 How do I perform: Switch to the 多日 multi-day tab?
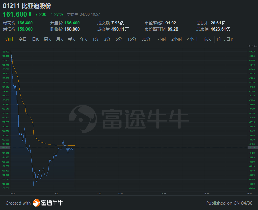coord(23,39)
